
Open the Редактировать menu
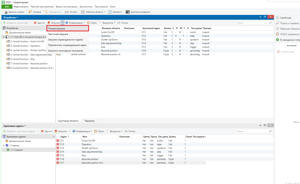tap(21, 7)
